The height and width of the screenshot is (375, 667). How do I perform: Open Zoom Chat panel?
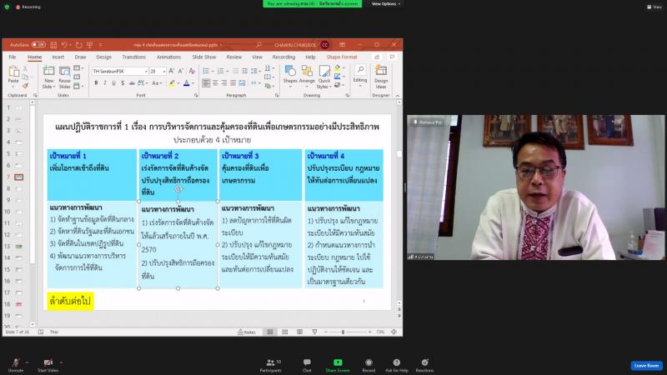pyautogui.click(x=307, y=365)
